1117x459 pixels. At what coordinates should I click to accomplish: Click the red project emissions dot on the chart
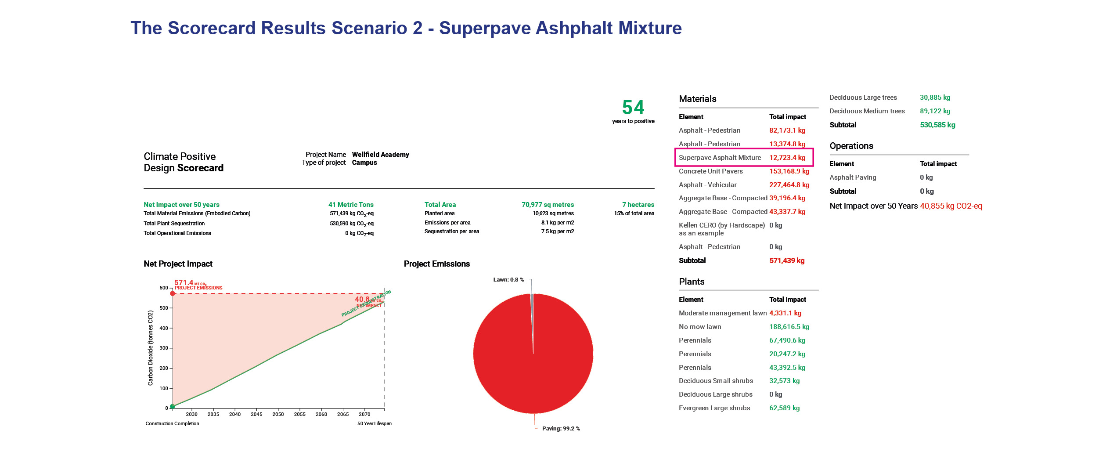[173, 293]
